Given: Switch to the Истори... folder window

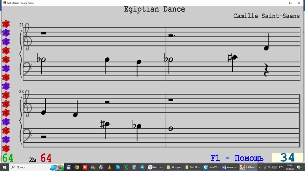Looking at the screenshot, I should [174, 167].
